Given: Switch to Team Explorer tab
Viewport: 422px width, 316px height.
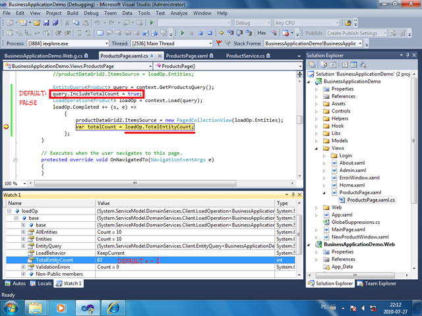Looking at the screenshot, I should click(377, 283).
